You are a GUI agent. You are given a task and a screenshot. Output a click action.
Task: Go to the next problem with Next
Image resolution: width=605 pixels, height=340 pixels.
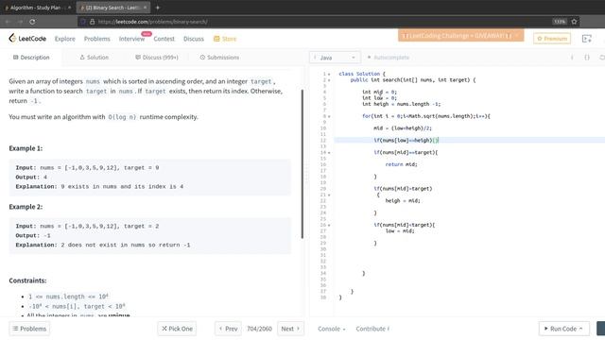290,329
